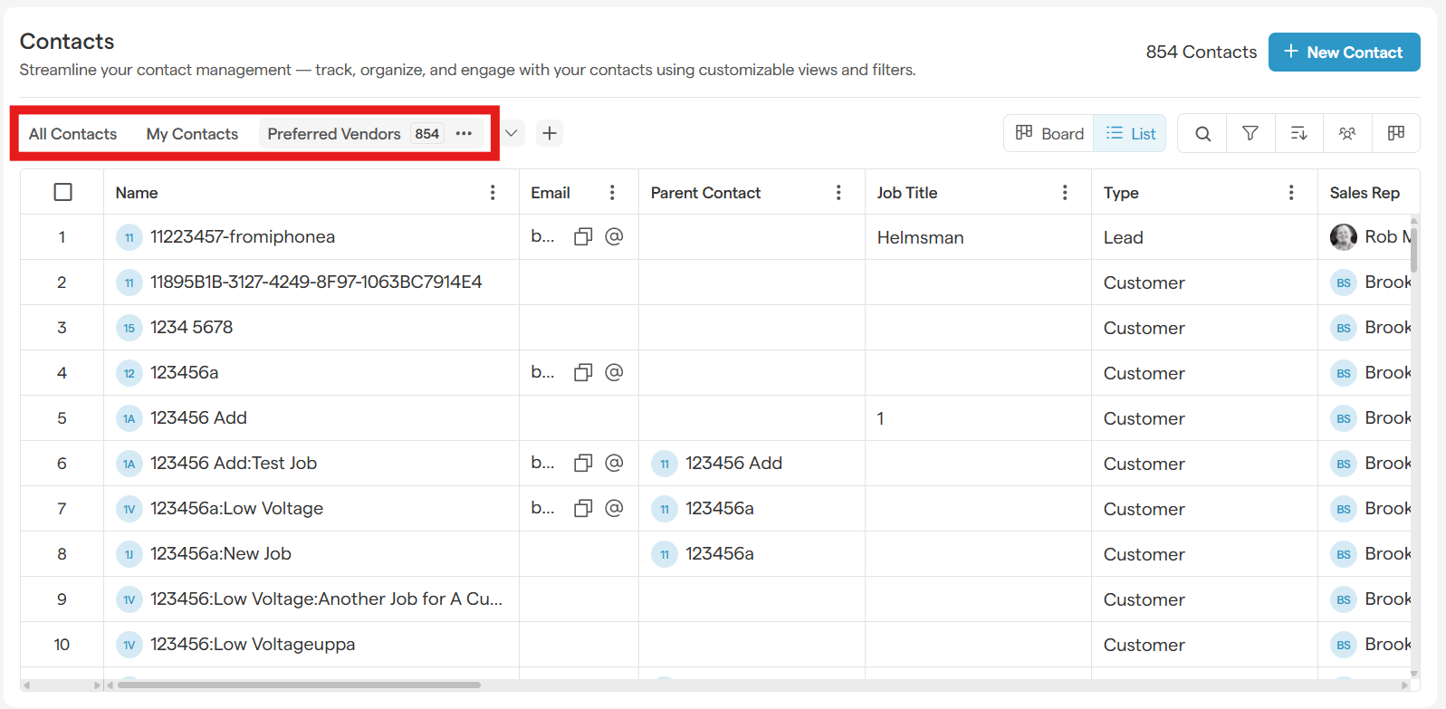
Task: Click the @ email icon for 123456a
Action: click(614, 372)
